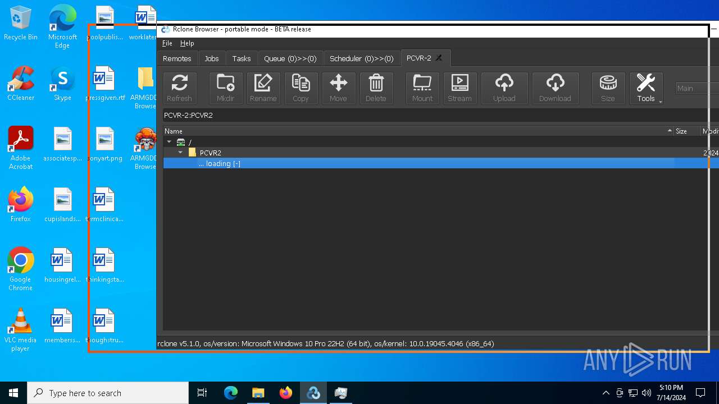The height and width of the screenshot is (404, 719).
Task: Open the Main combo box
Action: click(x=697, y=88)
